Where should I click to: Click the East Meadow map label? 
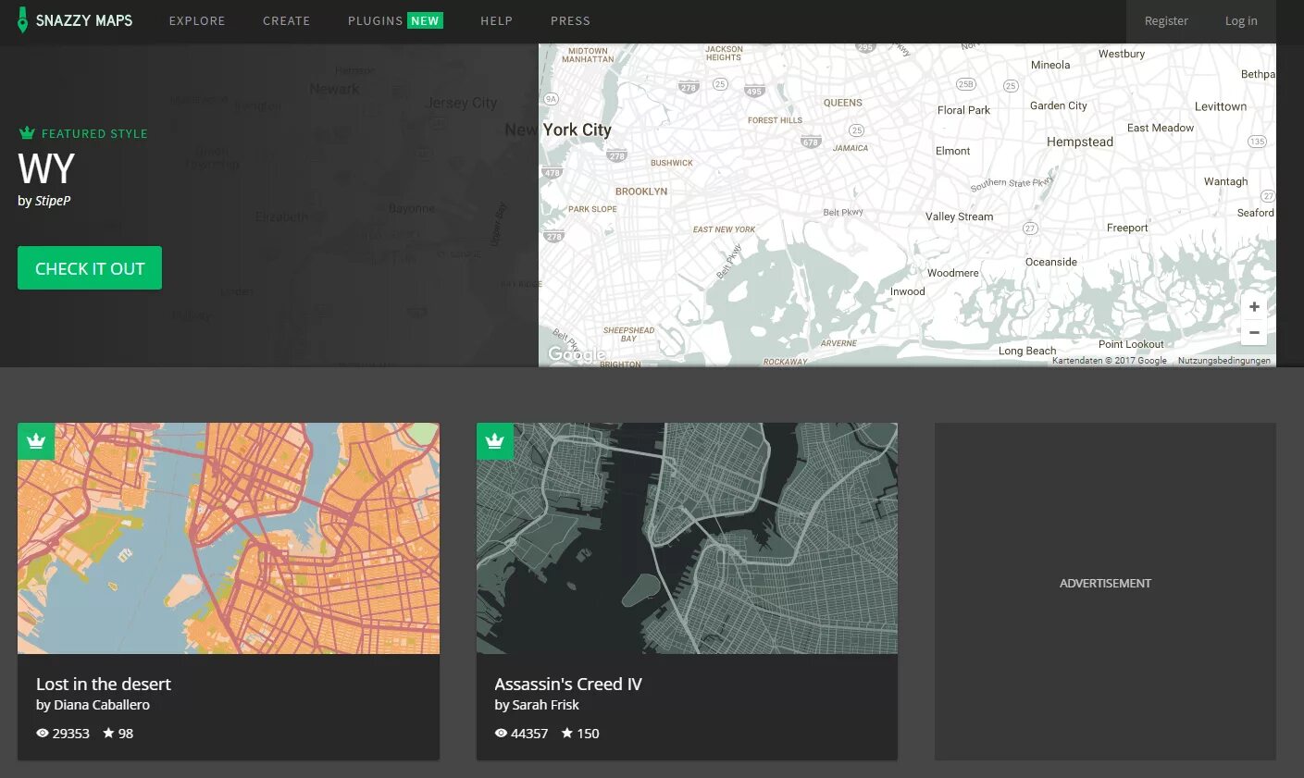pos(1161,128)
